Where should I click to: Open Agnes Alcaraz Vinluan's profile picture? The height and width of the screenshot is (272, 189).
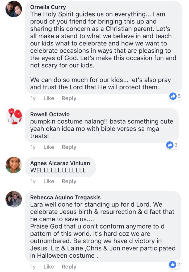[x=14, y=165]
